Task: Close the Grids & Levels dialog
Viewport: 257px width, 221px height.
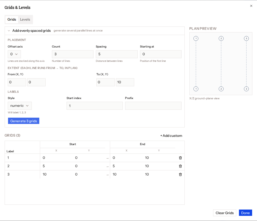Action: point(251,6)
